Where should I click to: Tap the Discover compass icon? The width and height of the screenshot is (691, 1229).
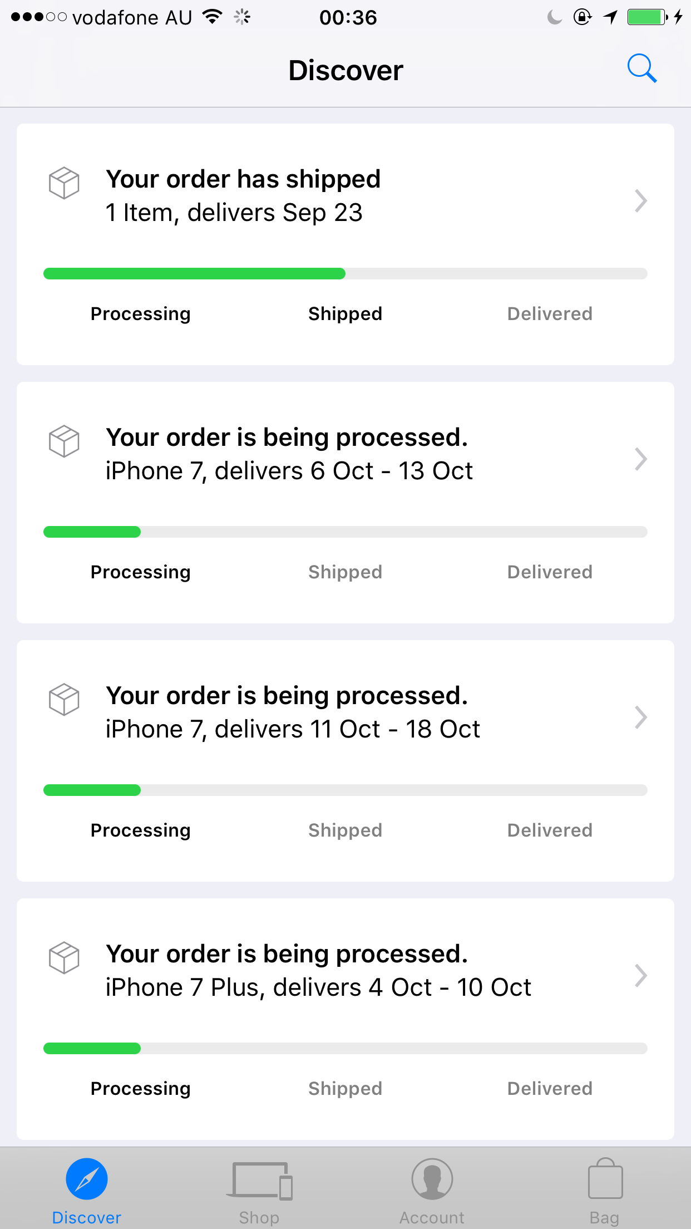[x=87, y=1179]
